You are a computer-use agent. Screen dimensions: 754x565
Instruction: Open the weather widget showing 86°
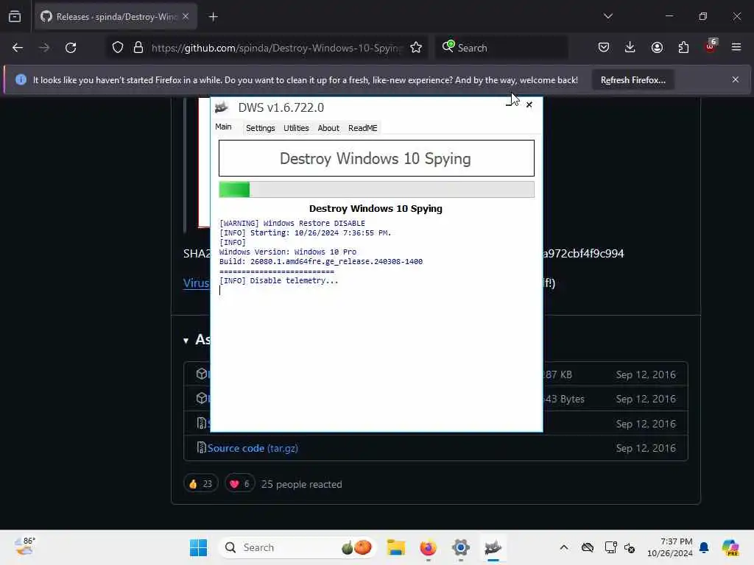point(25,547)
